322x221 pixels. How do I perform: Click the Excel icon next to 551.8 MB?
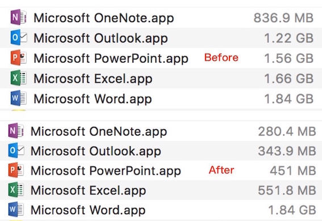click(16, 190)
